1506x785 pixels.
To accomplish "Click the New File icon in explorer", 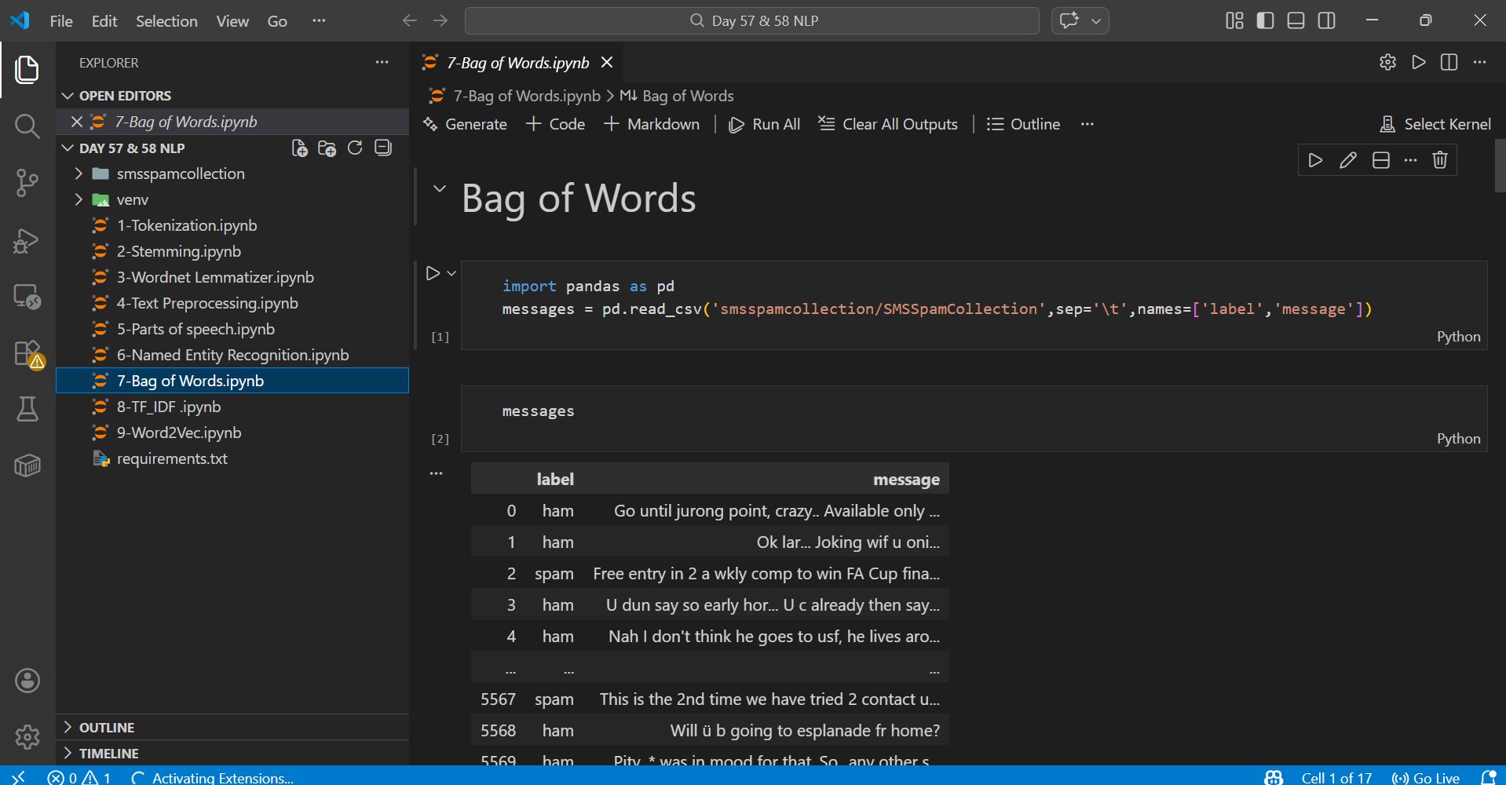I will tap(299, 148).
